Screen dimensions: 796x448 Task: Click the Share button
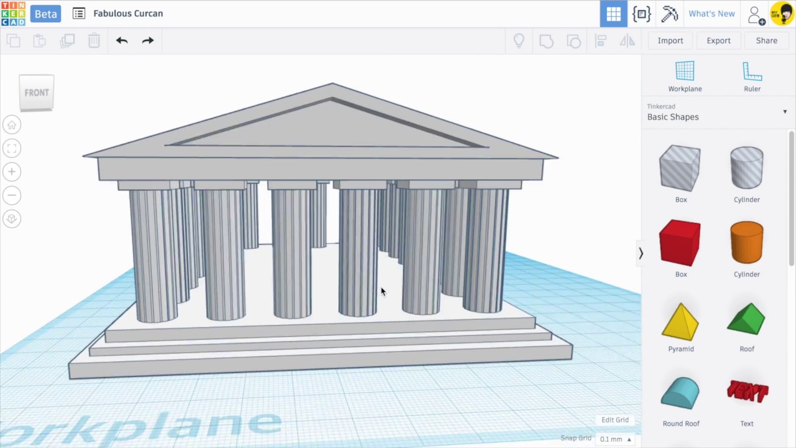tap(766, 40)
